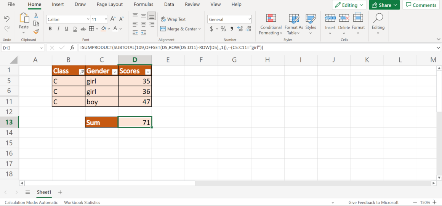Open Conditional Formatting icon menu

[271, 19]
